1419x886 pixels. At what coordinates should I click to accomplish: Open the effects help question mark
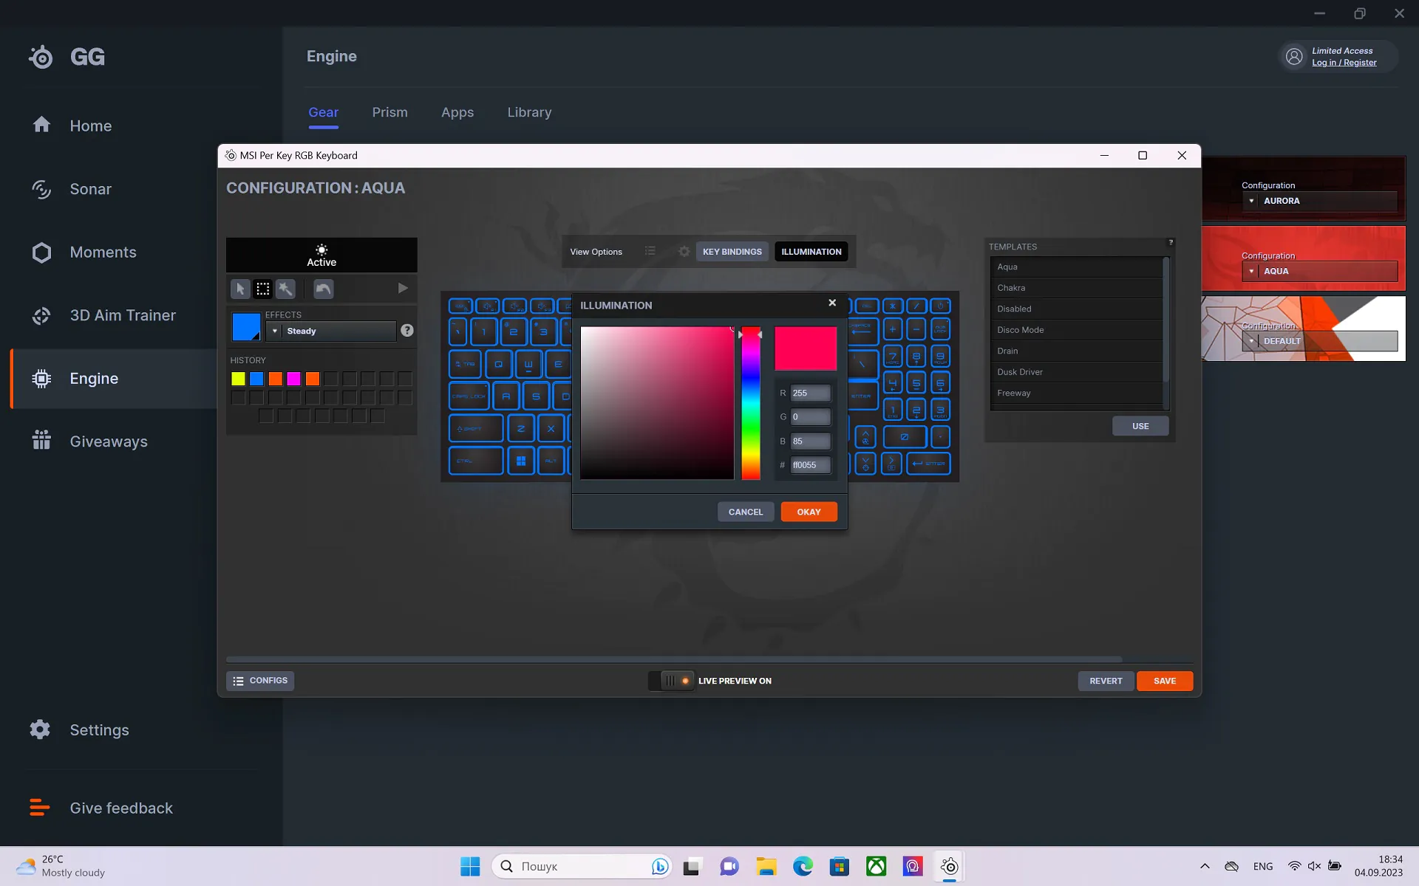click(407, 331)
